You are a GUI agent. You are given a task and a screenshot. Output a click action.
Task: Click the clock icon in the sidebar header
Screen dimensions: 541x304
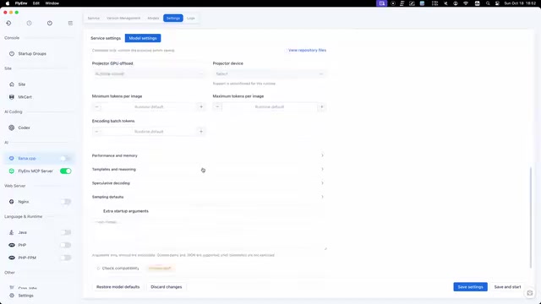click(x=29, y=23)
